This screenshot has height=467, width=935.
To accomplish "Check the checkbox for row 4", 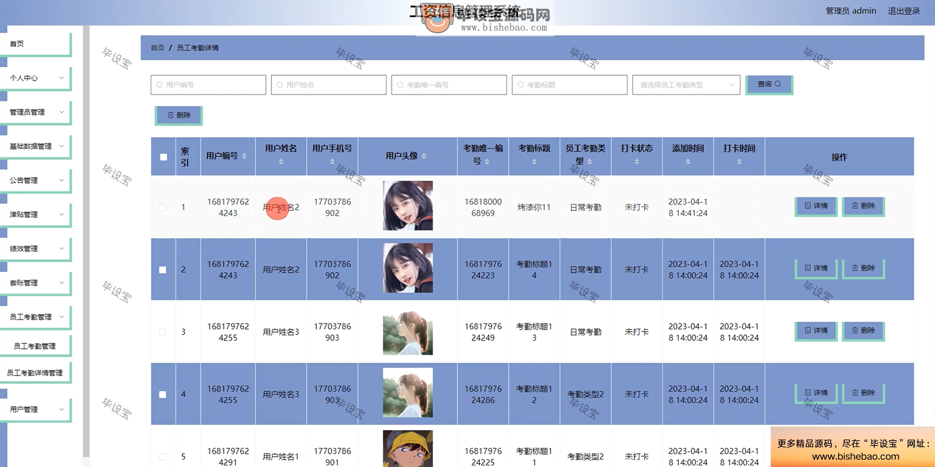I will click(162, 394).
